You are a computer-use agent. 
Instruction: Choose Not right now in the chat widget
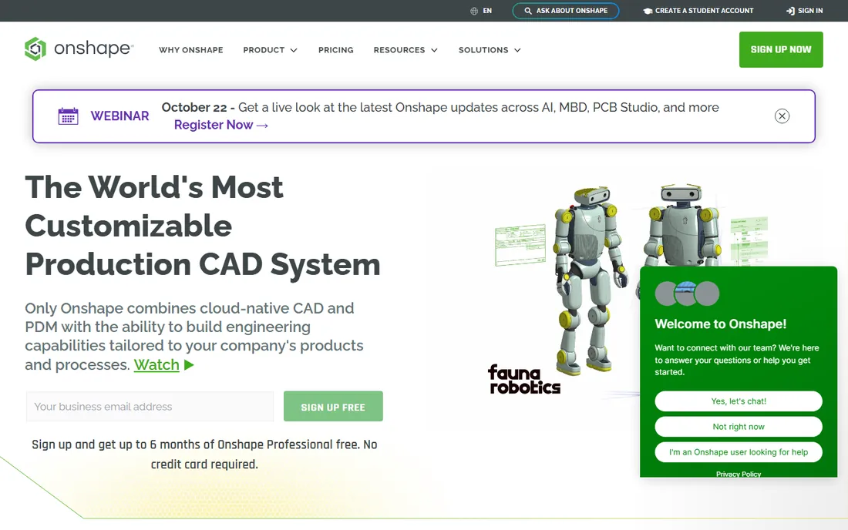coord(739,426)
